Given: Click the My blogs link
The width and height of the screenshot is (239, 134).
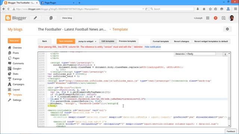Looking at the screenshot, I should click(x=15, y=29).
